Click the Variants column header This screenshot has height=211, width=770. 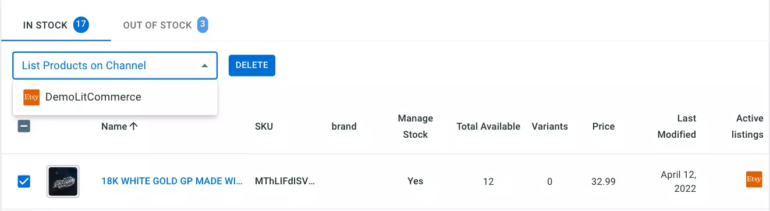[x=550, y=126]
